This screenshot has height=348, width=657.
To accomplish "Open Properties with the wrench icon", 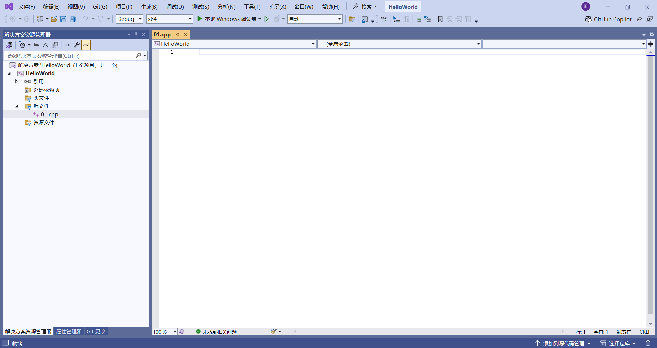I will 77,45.
